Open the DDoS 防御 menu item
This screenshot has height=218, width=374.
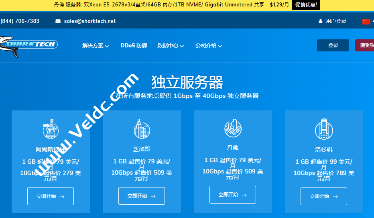(x=134, y=45)
